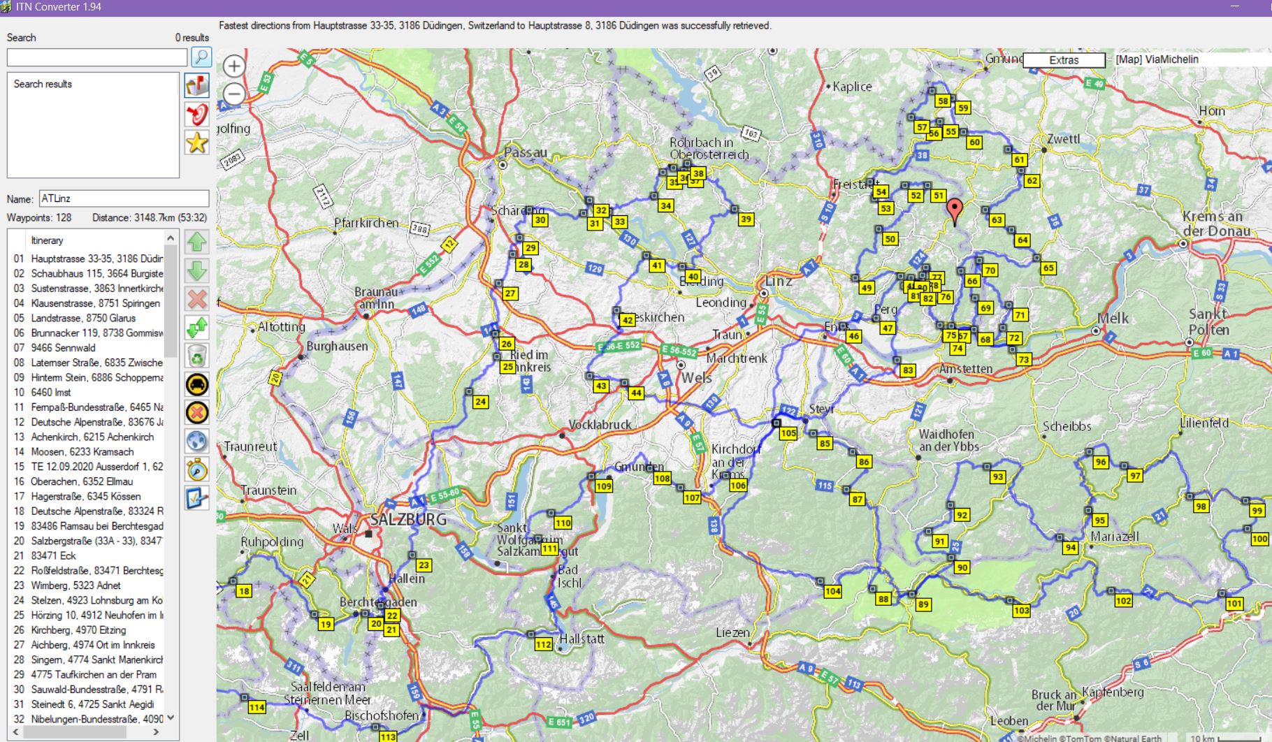Click the red target icon
The height and width of the screenshot is (742, 1272).
pos(197,114)
